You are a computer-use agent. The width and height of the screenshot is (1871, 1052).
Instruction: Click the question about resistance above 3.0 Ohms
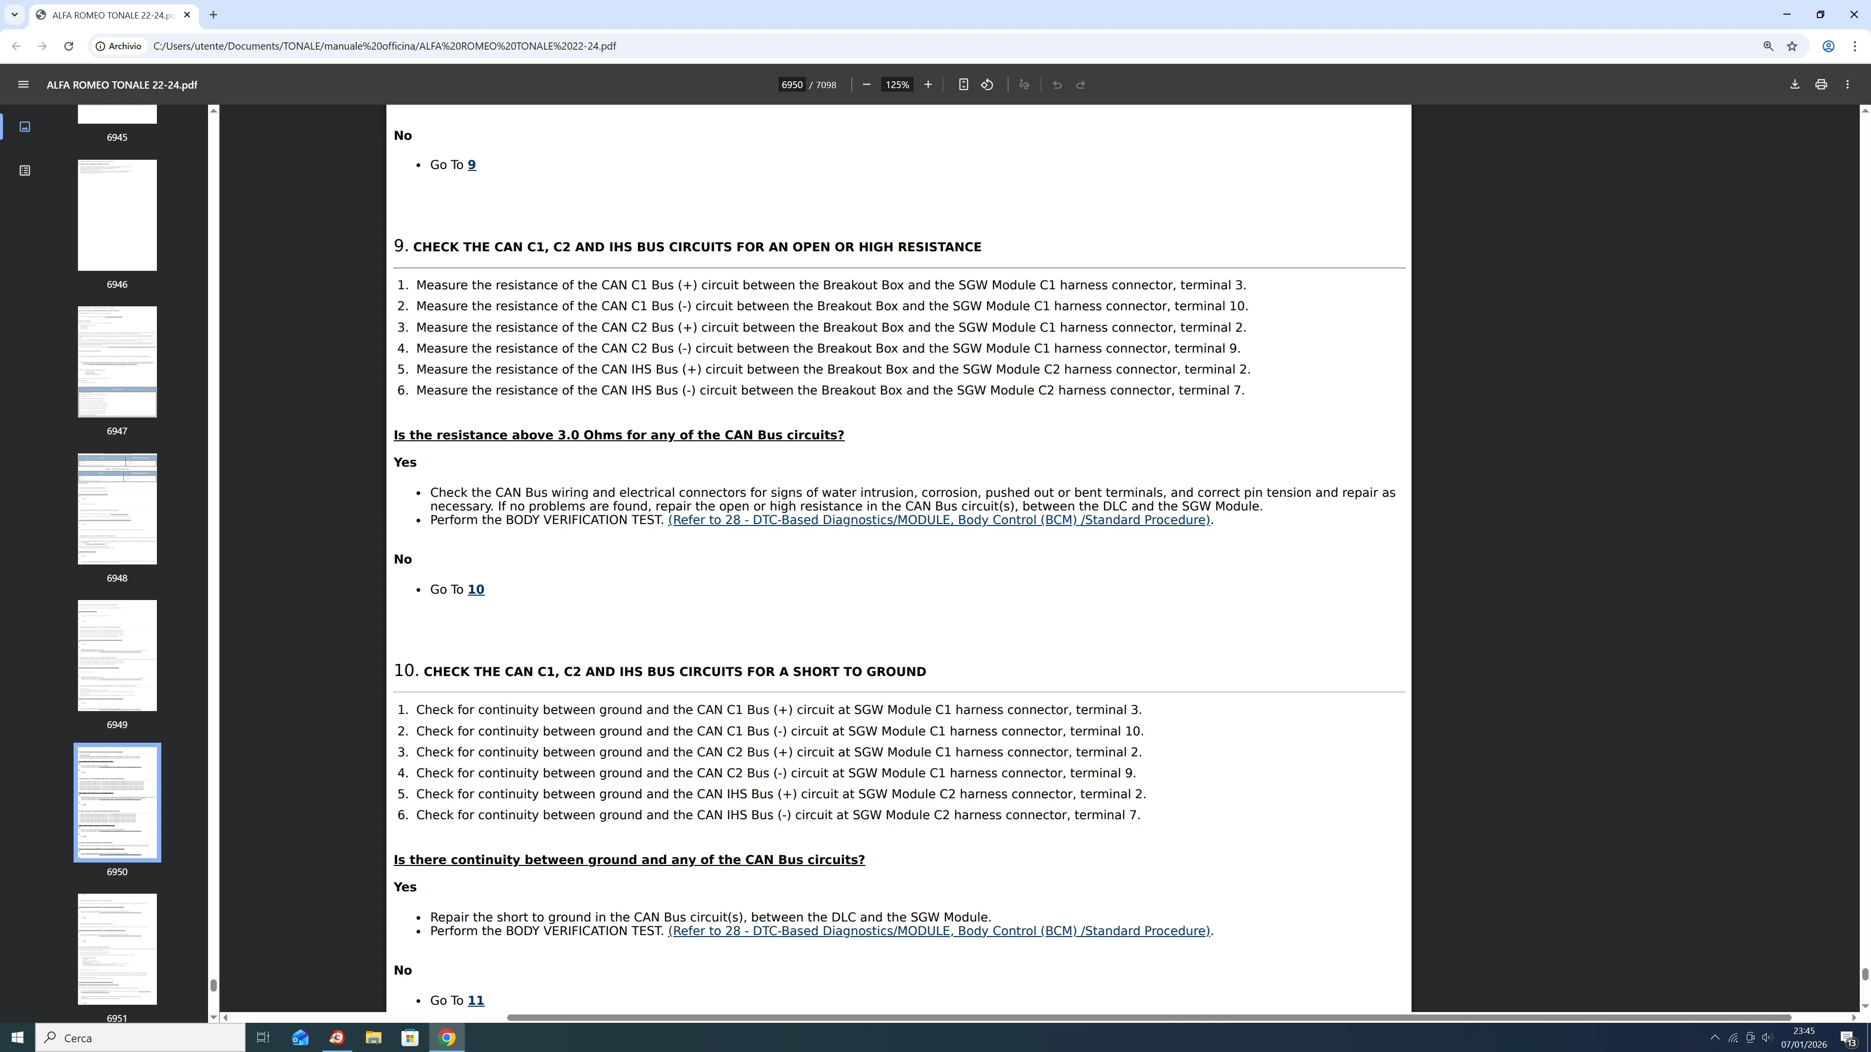tap(619, 435)
